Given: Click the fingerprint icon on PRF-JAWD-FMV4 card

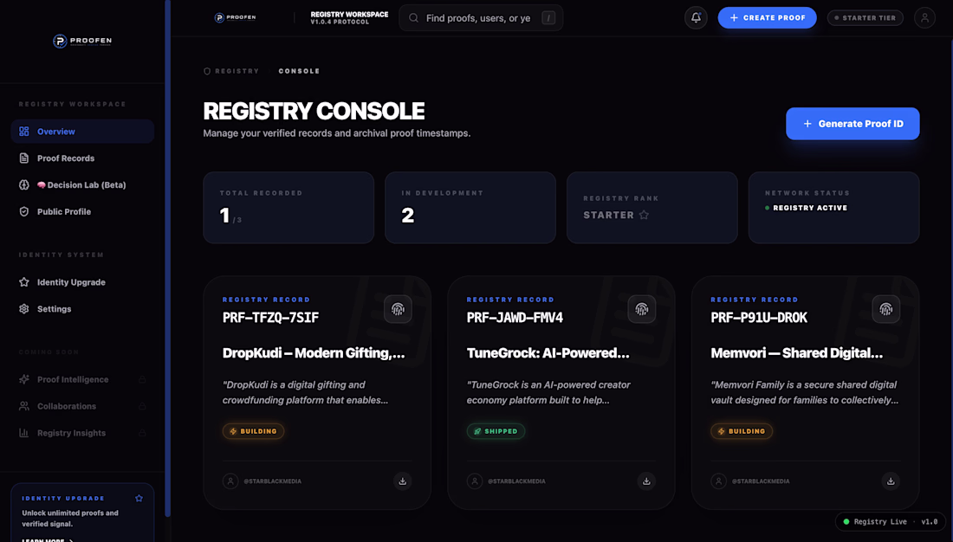Looking at the screenshot, I should [642, 309].
